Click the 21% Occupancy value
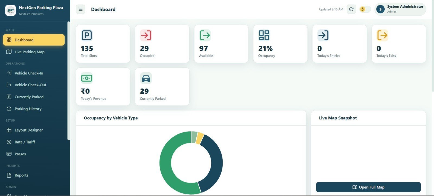Screen dimensions: 434x196 click(265, 48)
